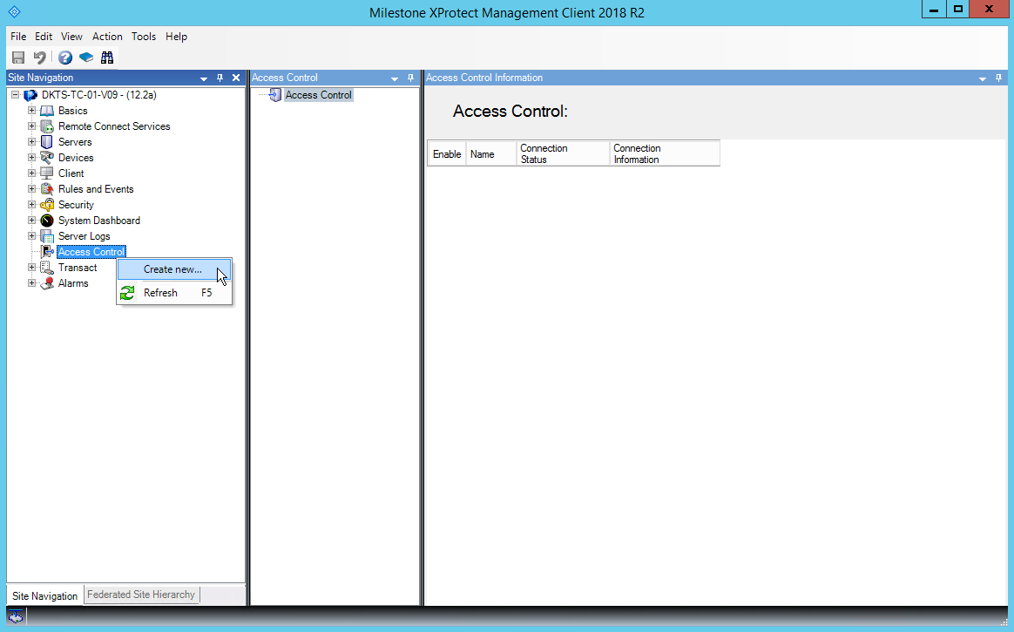Image resolution: width=1014 pixels, height=632 pixels.
Task: Click the System Dashboard gauge icon
Action: tap(46, 221)
